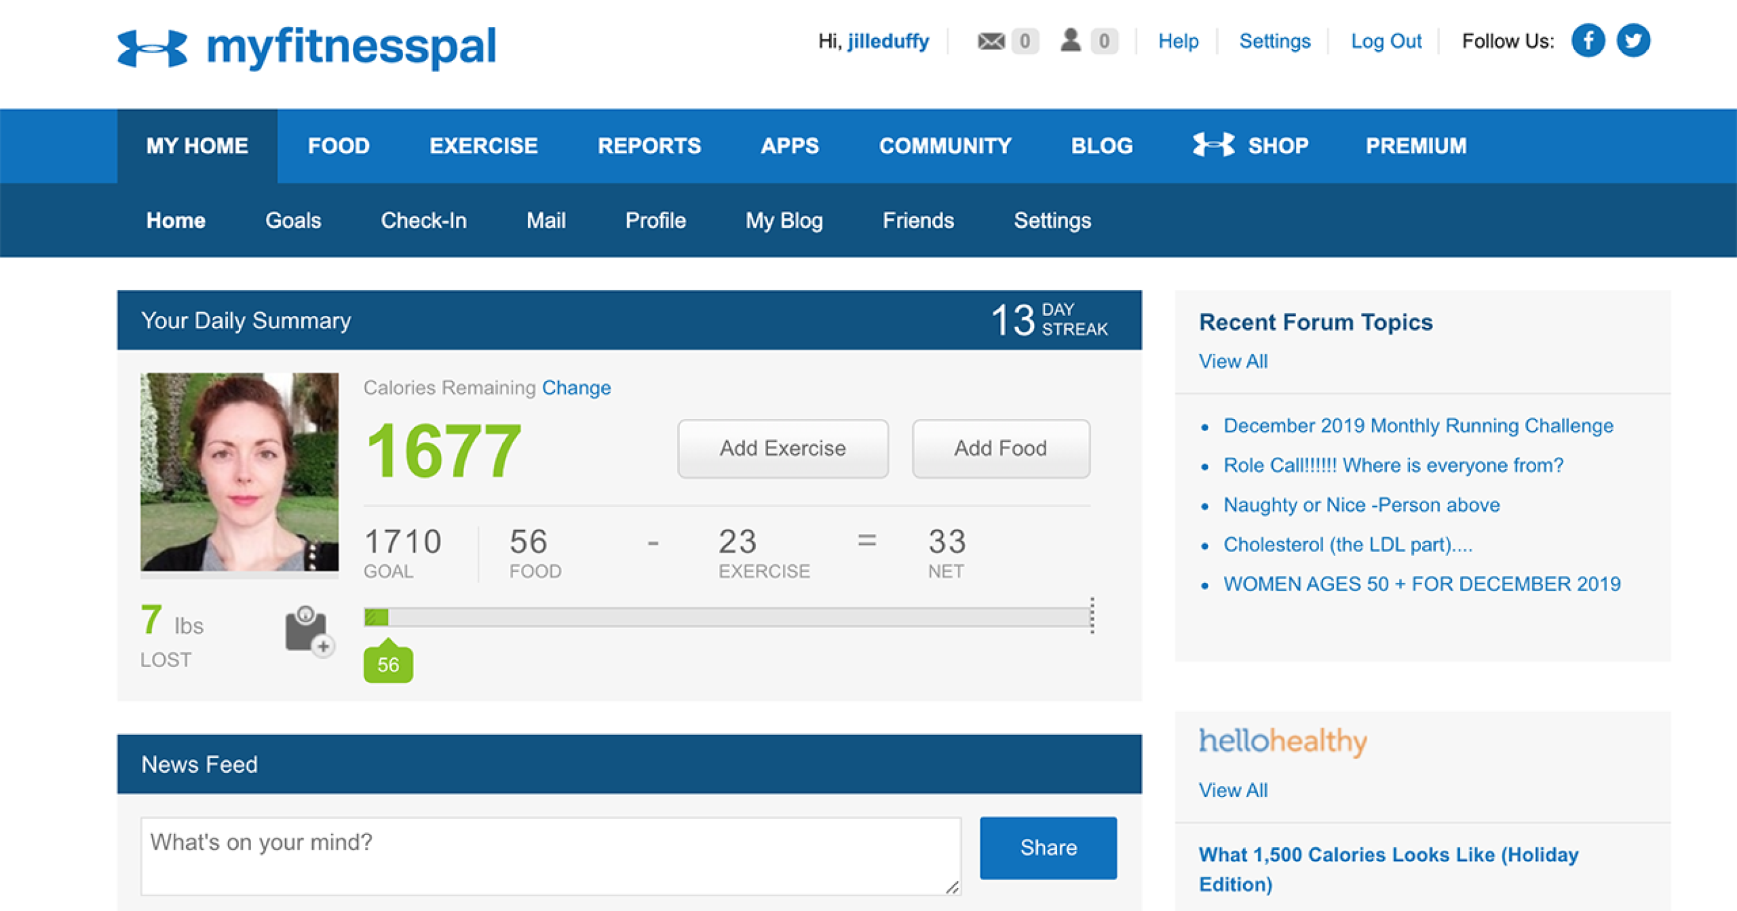
Task: Go to the REPORTS tab
Action: (x=650, y=146)
